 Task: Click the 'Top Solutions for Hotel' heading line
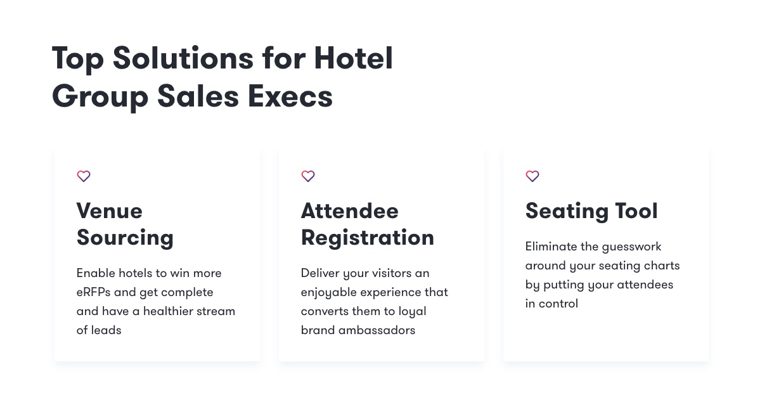223,58
